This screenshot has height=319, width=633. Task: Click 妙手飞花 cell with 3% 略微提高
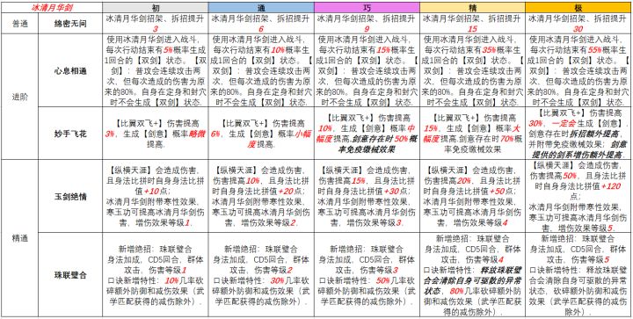point(156,133)
